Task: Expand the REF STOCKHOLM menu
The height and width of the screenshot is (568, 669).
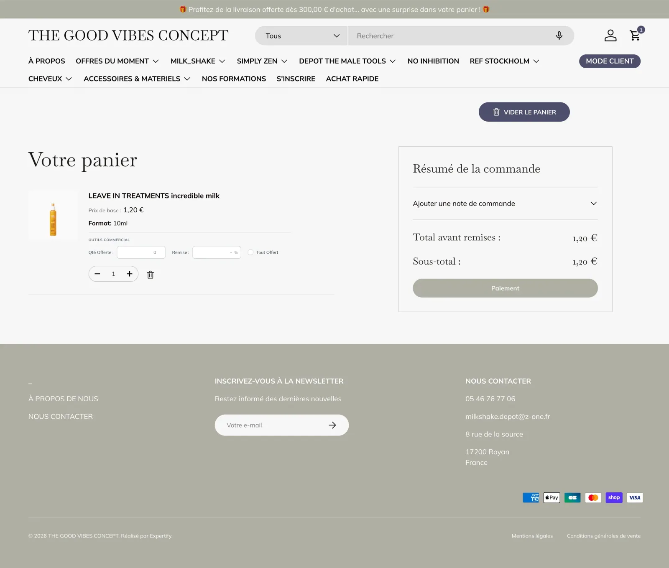Action: coord(505,61)
